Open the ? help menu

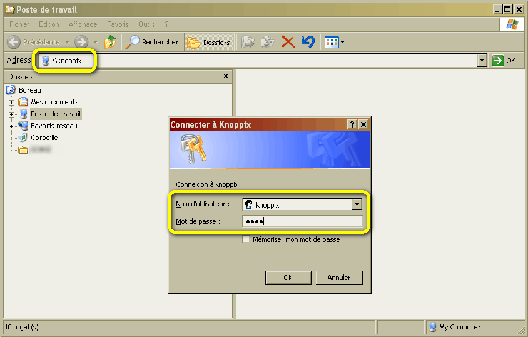pos(166,24)
